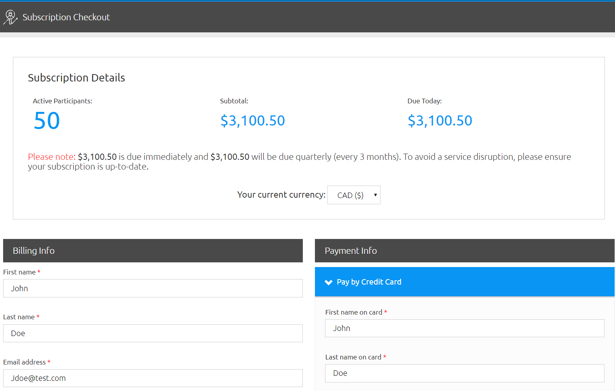Click the Payment Info section header
The height and width of the screenshot is (391, 615).
[x=464, y=251]
